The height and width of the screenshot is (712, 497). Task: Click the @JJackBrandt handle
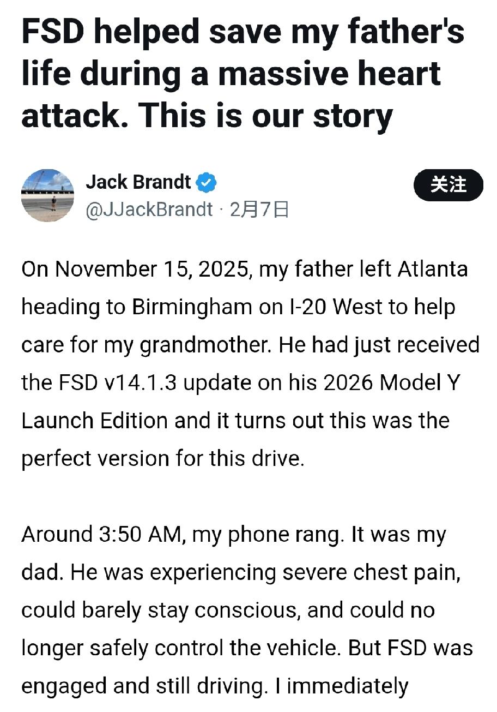(x=149, y=210)
